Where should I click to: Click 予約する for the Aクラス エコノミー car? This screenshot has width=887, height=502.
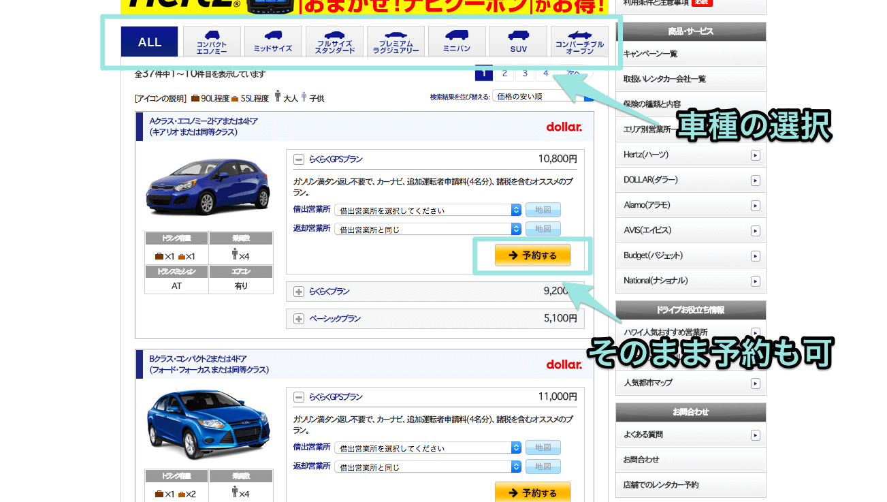pyautogui.click(x=532, y=255)
